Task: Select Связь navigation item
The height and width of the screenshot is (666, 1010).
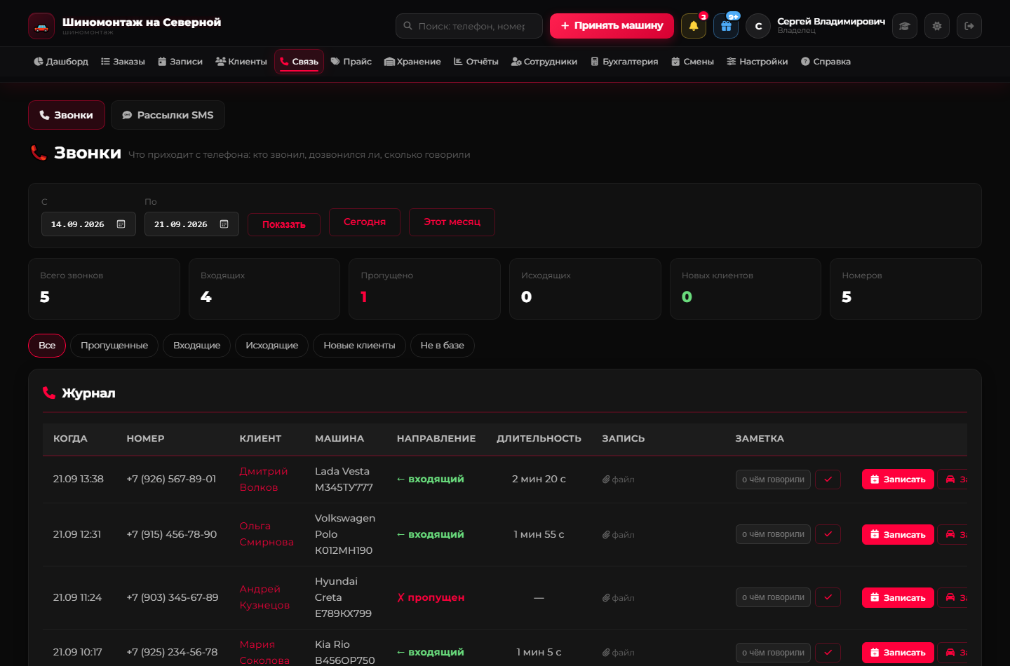Action: 299,62
